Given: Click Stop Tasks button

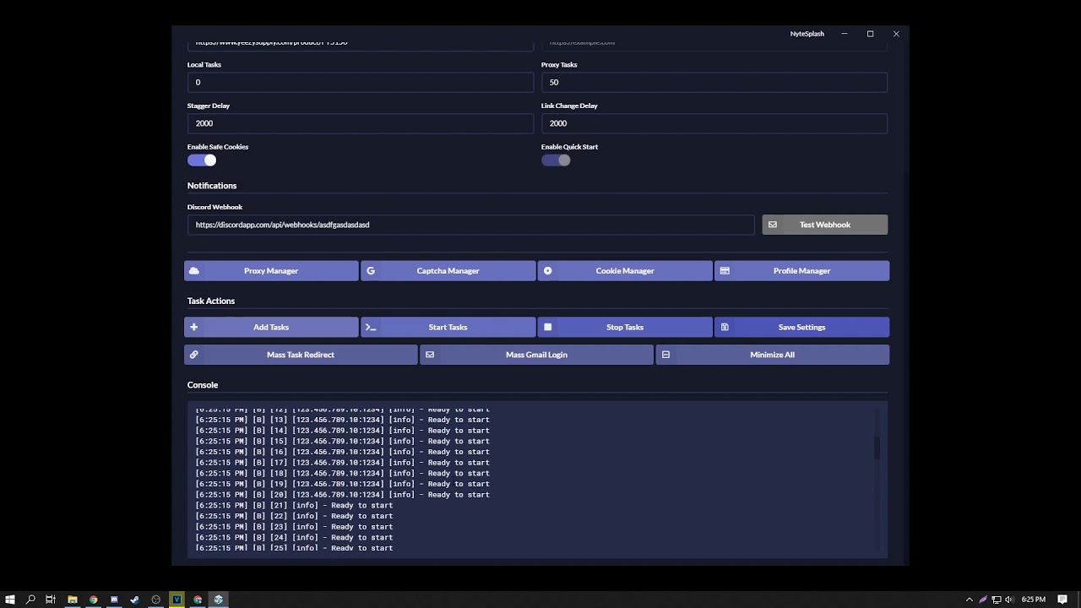Looking at the screenshot, I should [625, 327].
